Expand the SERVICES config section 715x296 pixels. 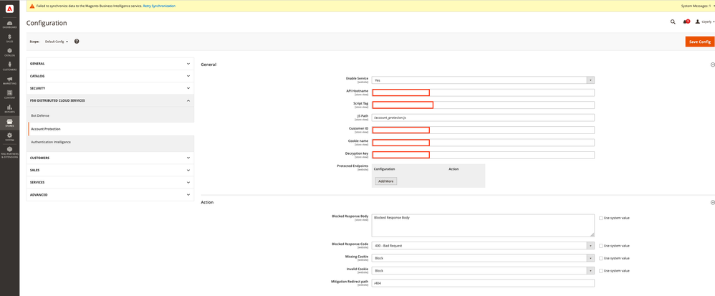pos(110,183)
